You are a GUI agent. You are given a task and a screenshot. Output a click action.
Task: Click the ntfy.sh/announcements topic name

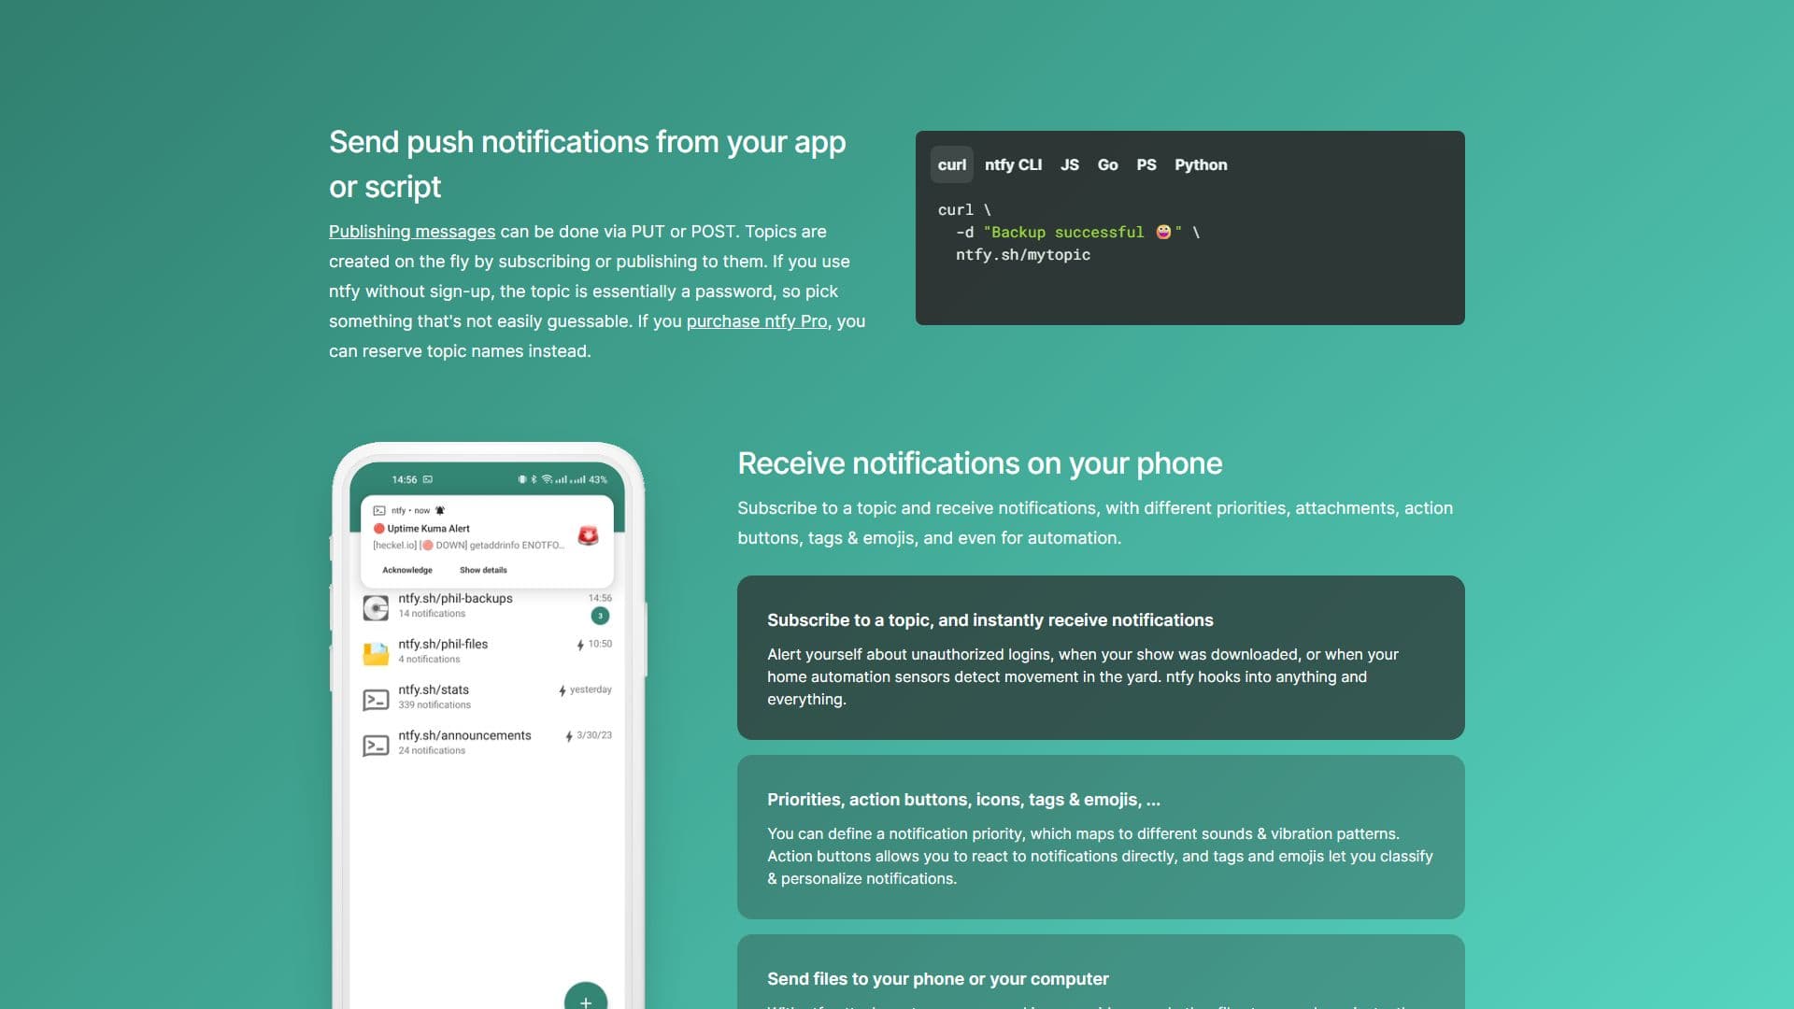[x=464, y=736]
